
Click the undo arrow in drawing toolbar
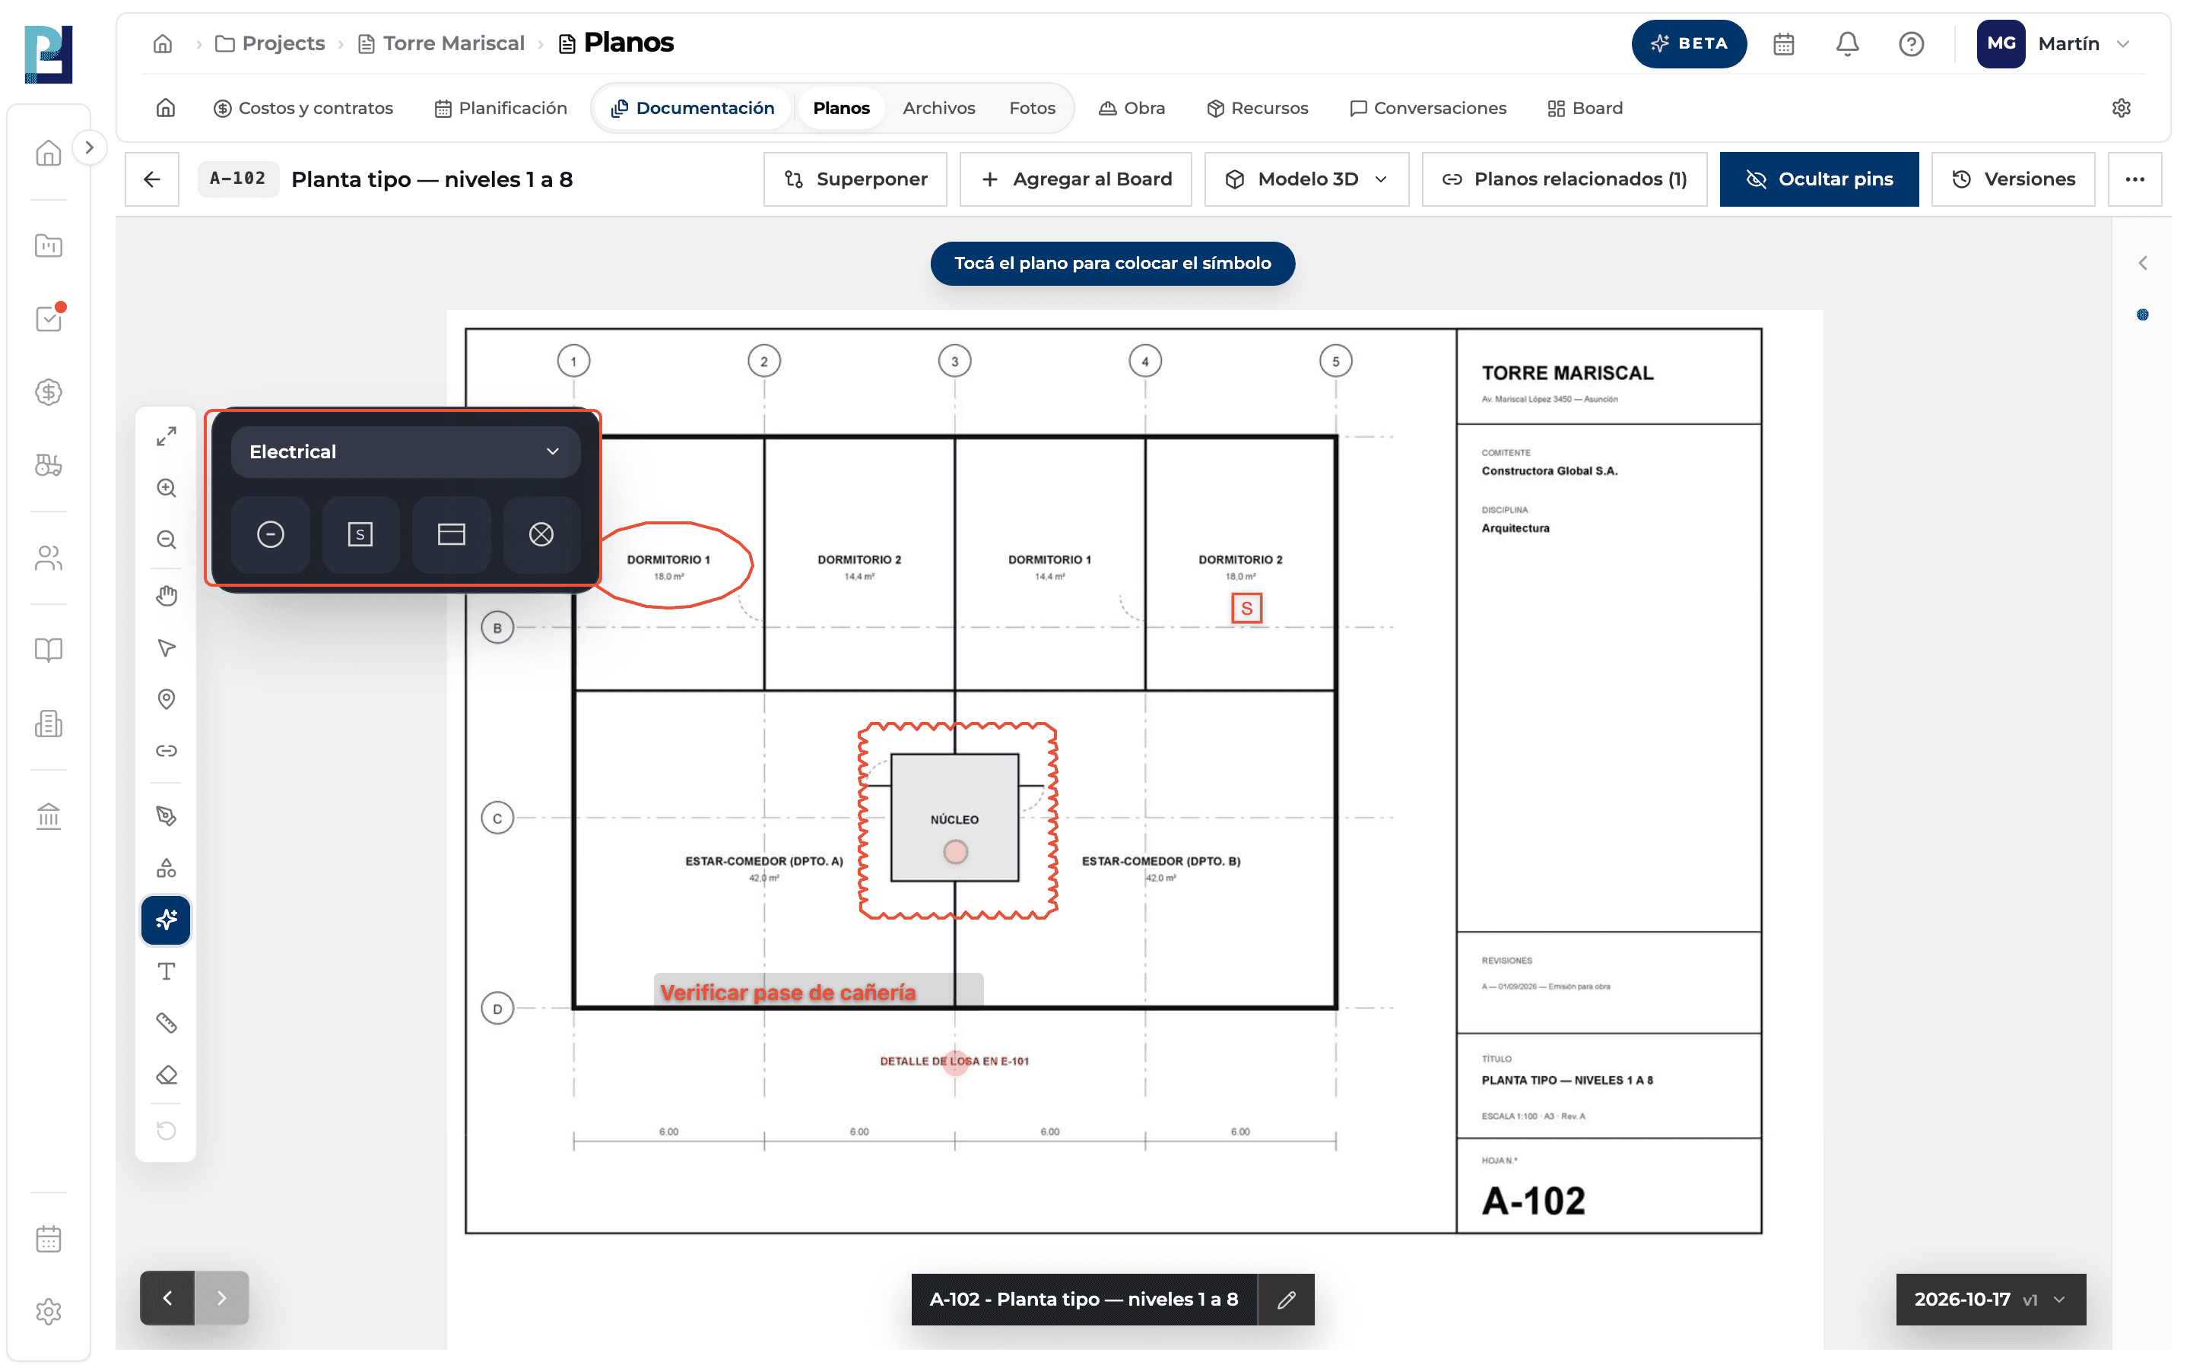tap(167, 1130)
